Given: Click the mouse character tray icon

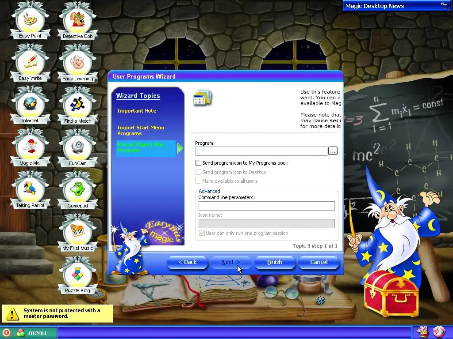Looking at the screenshot, I should [x=422, y=332].
